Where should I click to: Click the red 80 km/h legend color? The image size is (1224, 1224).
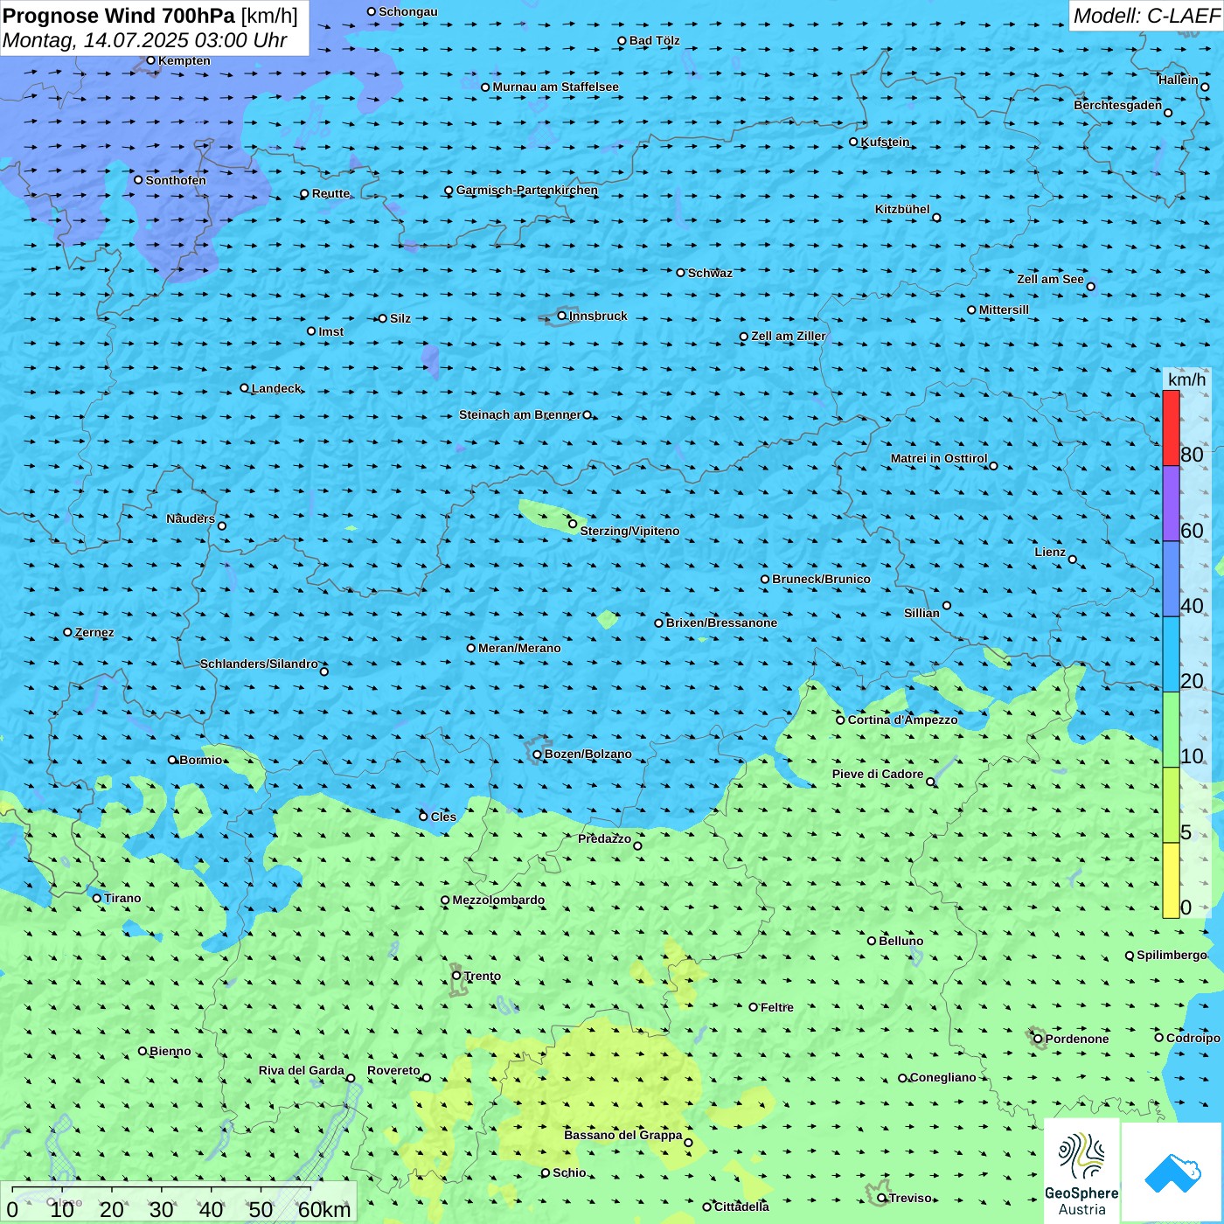1171,428
